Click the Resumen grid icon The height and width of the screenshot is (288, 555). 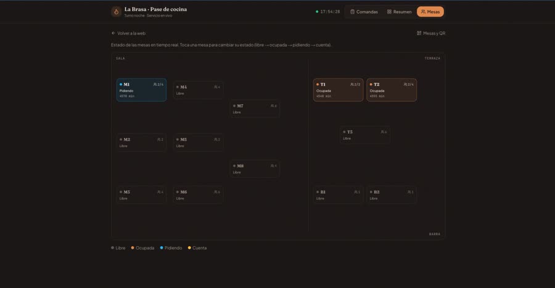(389, 12)
